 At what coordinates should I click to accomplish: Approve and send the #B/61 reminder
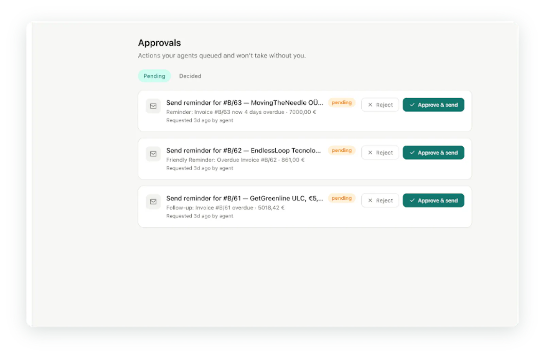tap(434, 200)
